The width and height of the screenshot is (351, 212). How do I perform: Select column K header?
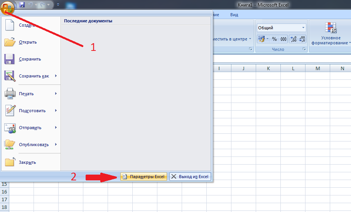[x=268, y=68]
